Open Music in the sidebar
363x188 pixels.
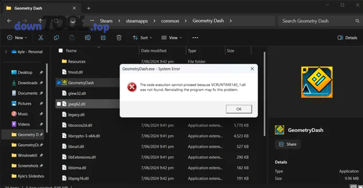(x=23, y=114)
